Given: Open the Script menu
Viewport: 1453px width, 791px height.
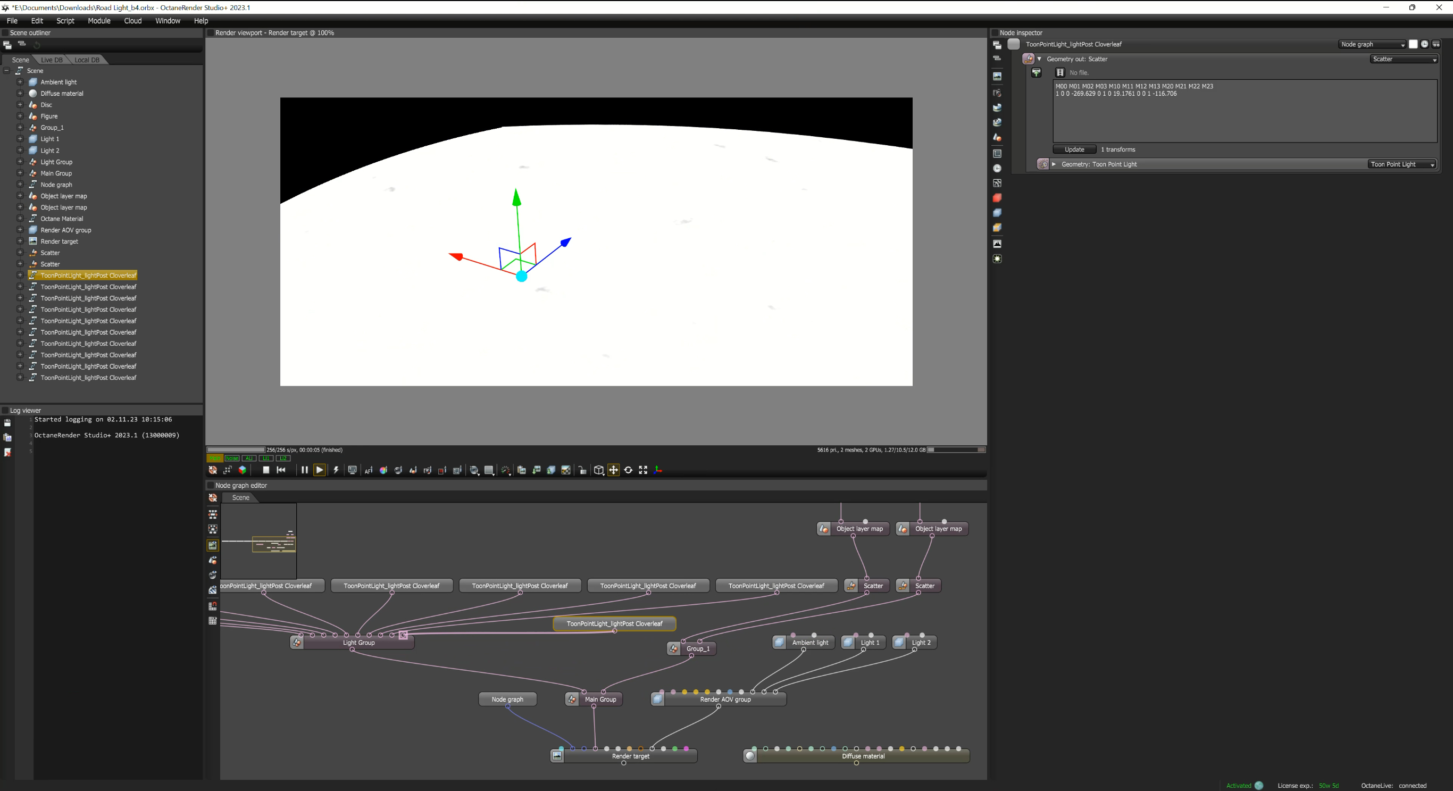Looking at the screenshot, I should pos(65,21).
